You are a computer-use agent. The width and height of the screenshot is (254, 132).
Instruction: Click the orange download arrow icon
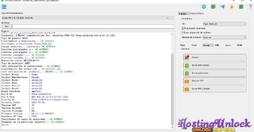(232, 7)
